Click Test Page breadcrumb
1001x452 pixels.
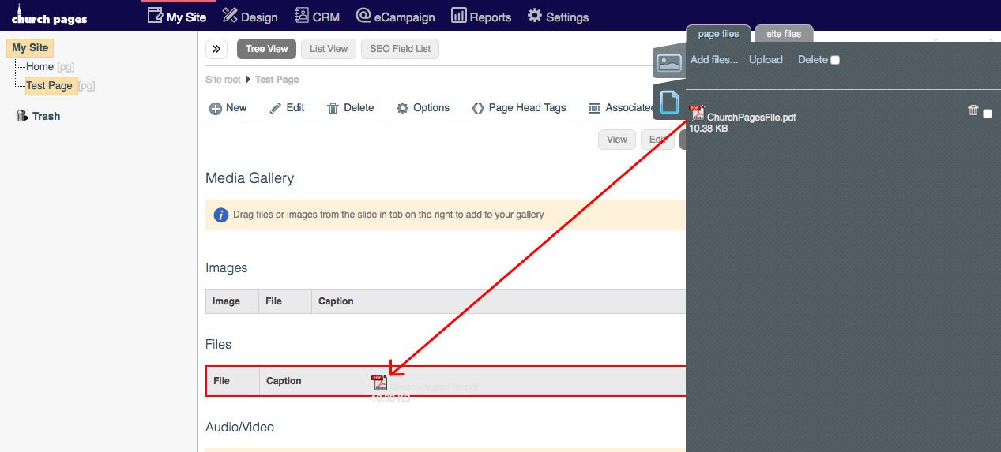point(277,80)
